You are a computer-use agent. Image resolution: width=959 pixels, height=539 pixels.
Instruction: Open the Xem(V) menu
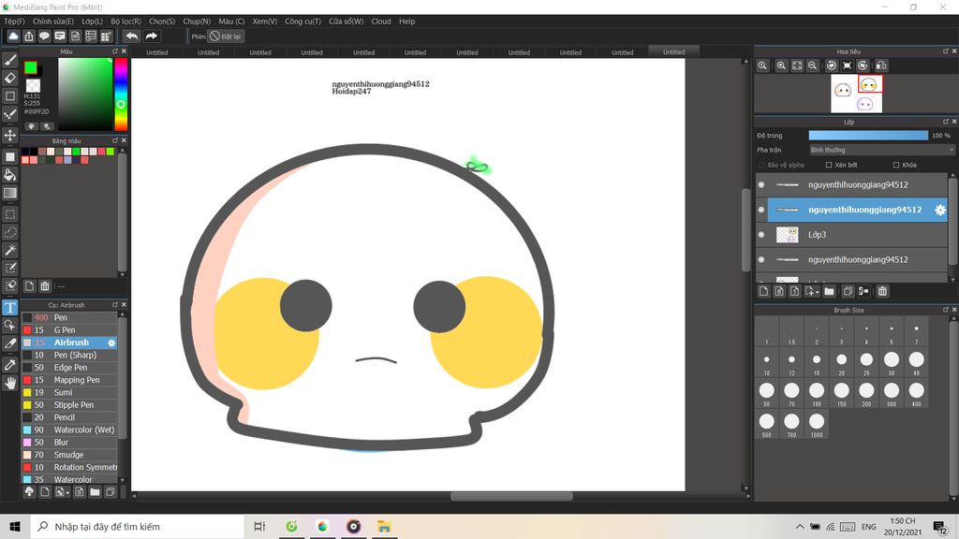point(265,22)
